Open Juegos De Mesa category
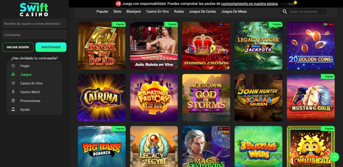 click(x=233, y=12)
